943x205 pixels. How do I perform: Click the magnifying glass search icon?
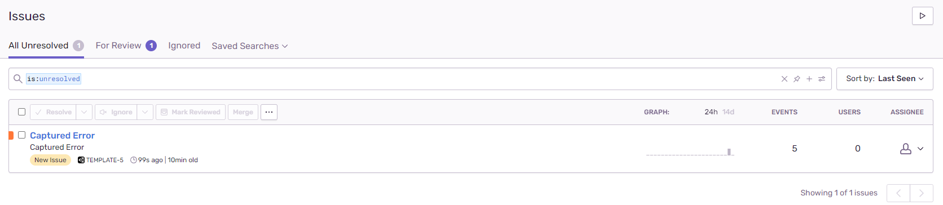(x=18, y=79)
